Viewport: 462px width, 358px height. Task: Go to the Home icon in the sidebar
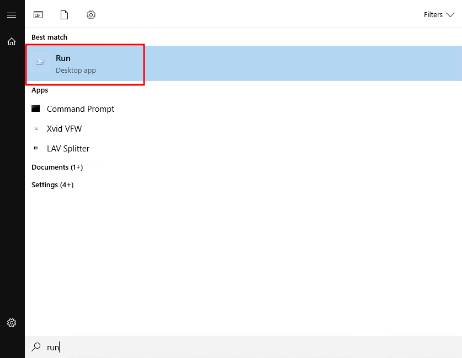(12, 42)
